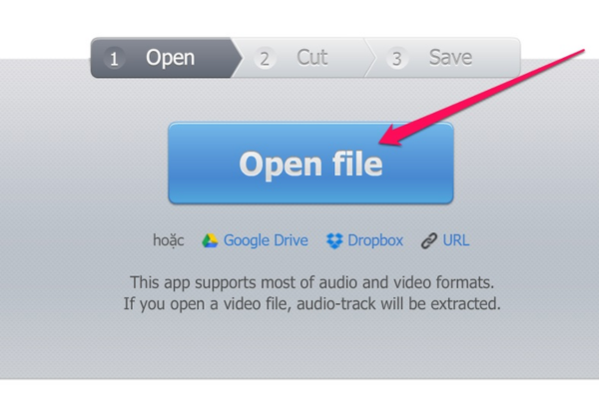Click the chevron divider between Cut and Save
Image resolution: width=599 pixels, height=399 pixels.
point(369,58)
